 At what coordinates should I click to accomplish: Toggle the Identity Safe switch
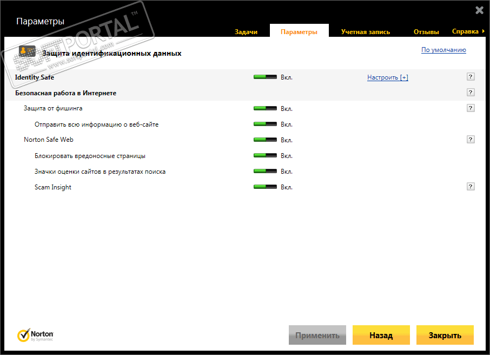(265, 77)
